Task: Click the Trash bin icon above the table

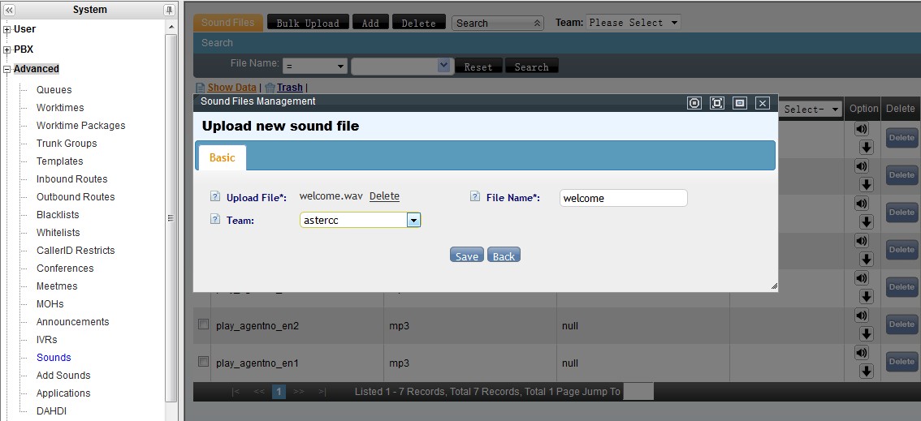Action: click(270, 88)
